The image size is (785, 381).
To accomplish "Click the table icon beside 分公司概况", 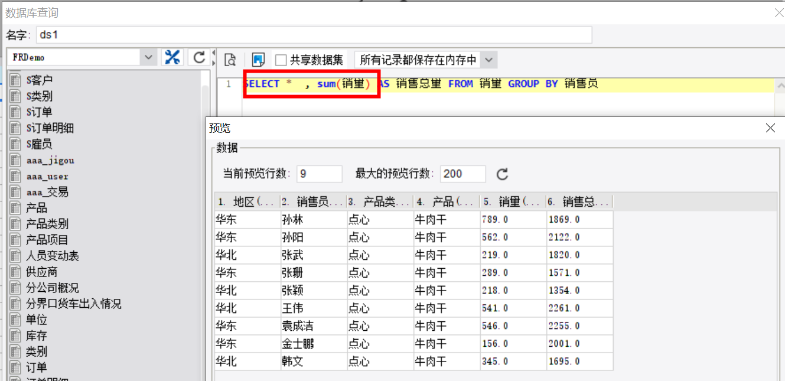I will (x=16, y=287).
